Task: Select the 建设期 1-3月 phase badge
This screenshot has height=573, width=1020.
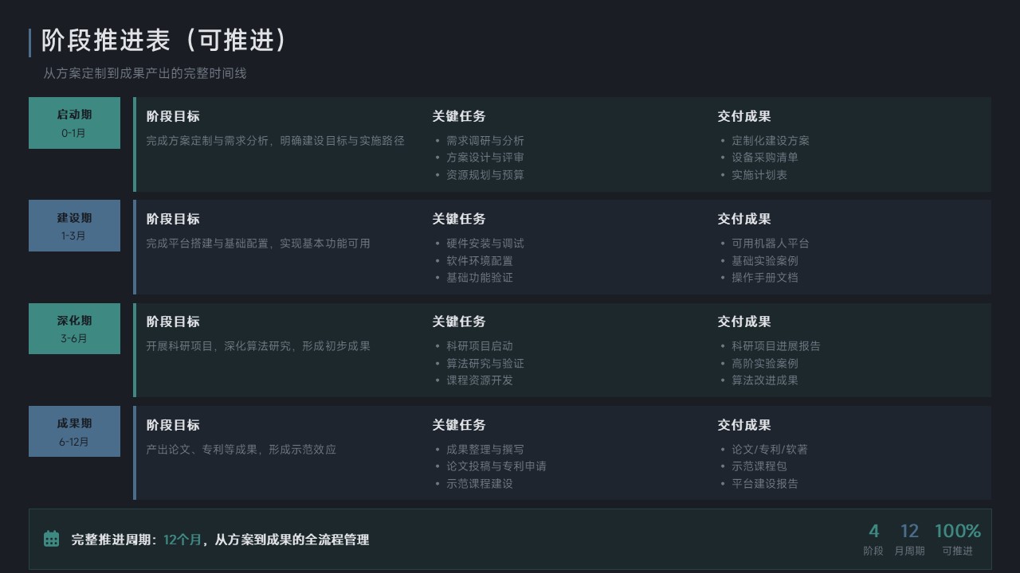Action: (x=74, y=226)
